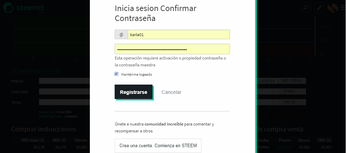Select Crea una cuenta. Comienza en STEEM
This screenshot has width=346, height=153.
click(158, 145)
